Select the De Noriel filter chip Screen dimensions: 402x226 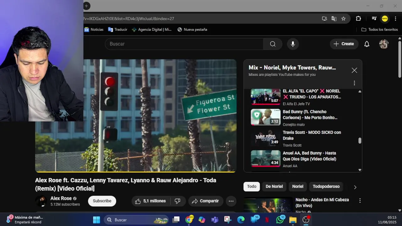274,186
